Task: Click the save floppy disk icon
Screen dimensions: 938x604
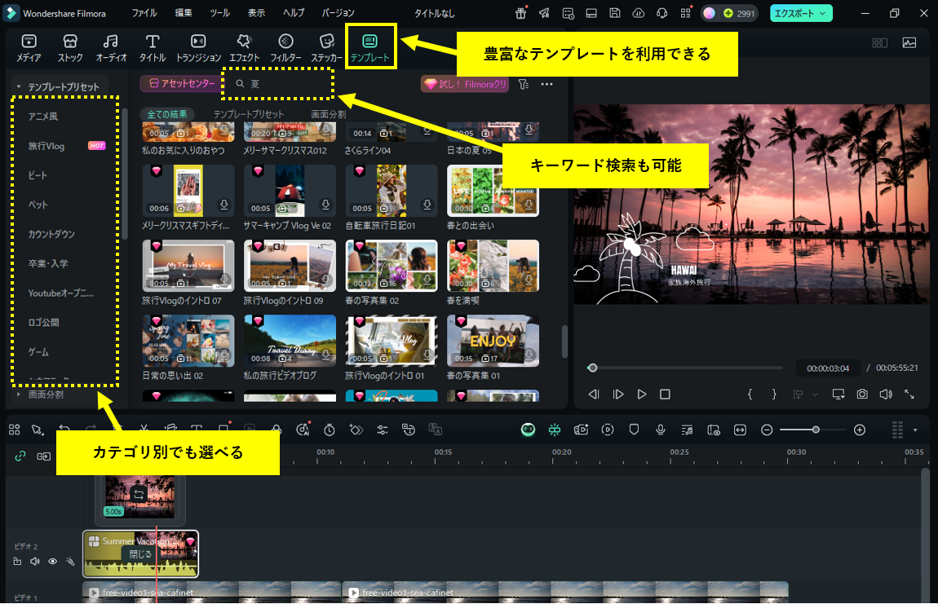Action: click(614, 13)
